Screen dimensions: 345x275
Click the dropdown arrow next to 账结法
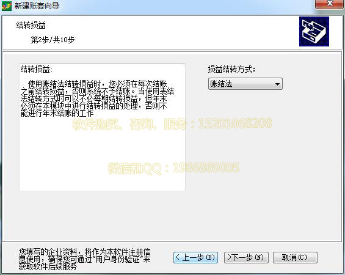(277, 84)
